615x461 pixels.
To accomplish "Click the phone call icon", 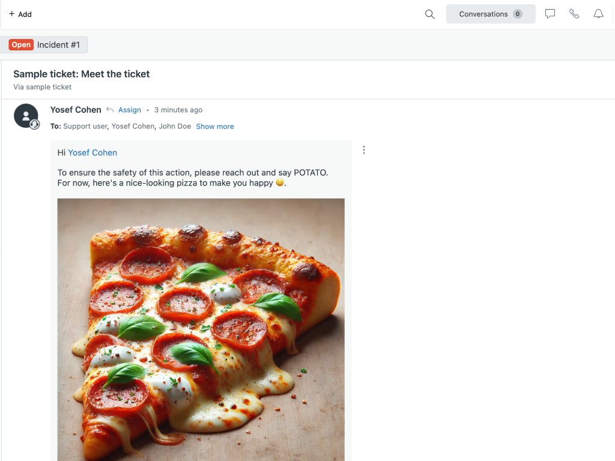I will 574,14.
